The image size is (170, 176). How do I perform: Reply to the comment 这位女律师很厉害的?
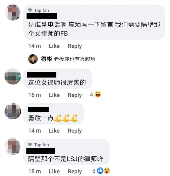[x=75, y=95]
